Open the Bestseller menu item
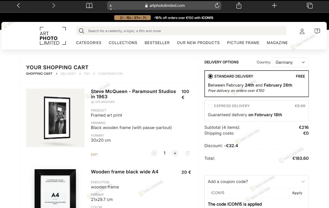Viewport: 329px width, 208px height. (x=157, y=43)
